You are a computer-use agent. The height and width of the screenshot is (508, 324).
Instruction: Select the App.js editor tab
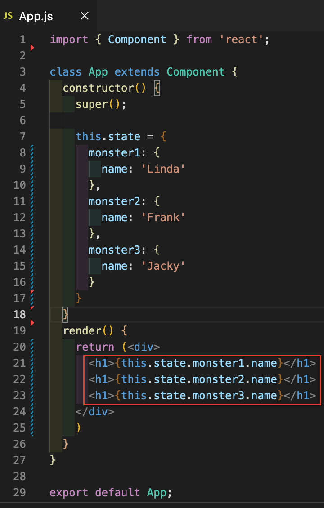pos(48,16)
